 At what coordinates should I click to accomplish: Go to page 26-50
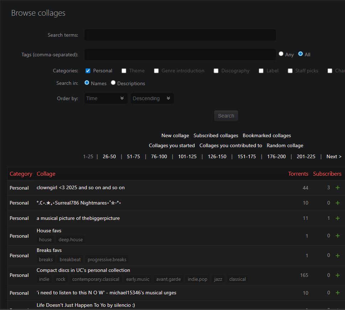[109, 156]
